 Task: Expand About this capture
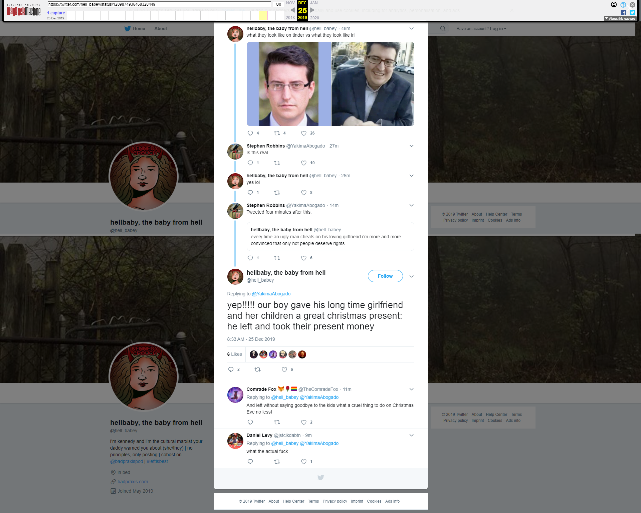coord(620,19)
